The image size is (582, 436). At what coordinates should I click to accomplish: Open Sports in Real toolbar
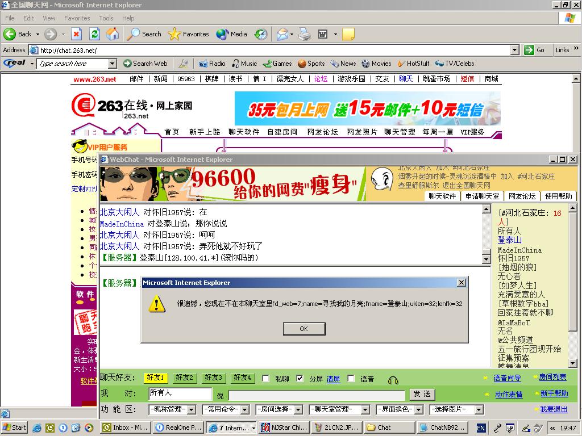(x=311, y=64)
